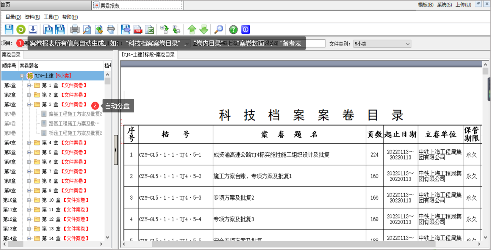Click document icon of 桥涵工程施工方案及批复2
The height and width of the screenshot is (250, 491).
(44, 133)
